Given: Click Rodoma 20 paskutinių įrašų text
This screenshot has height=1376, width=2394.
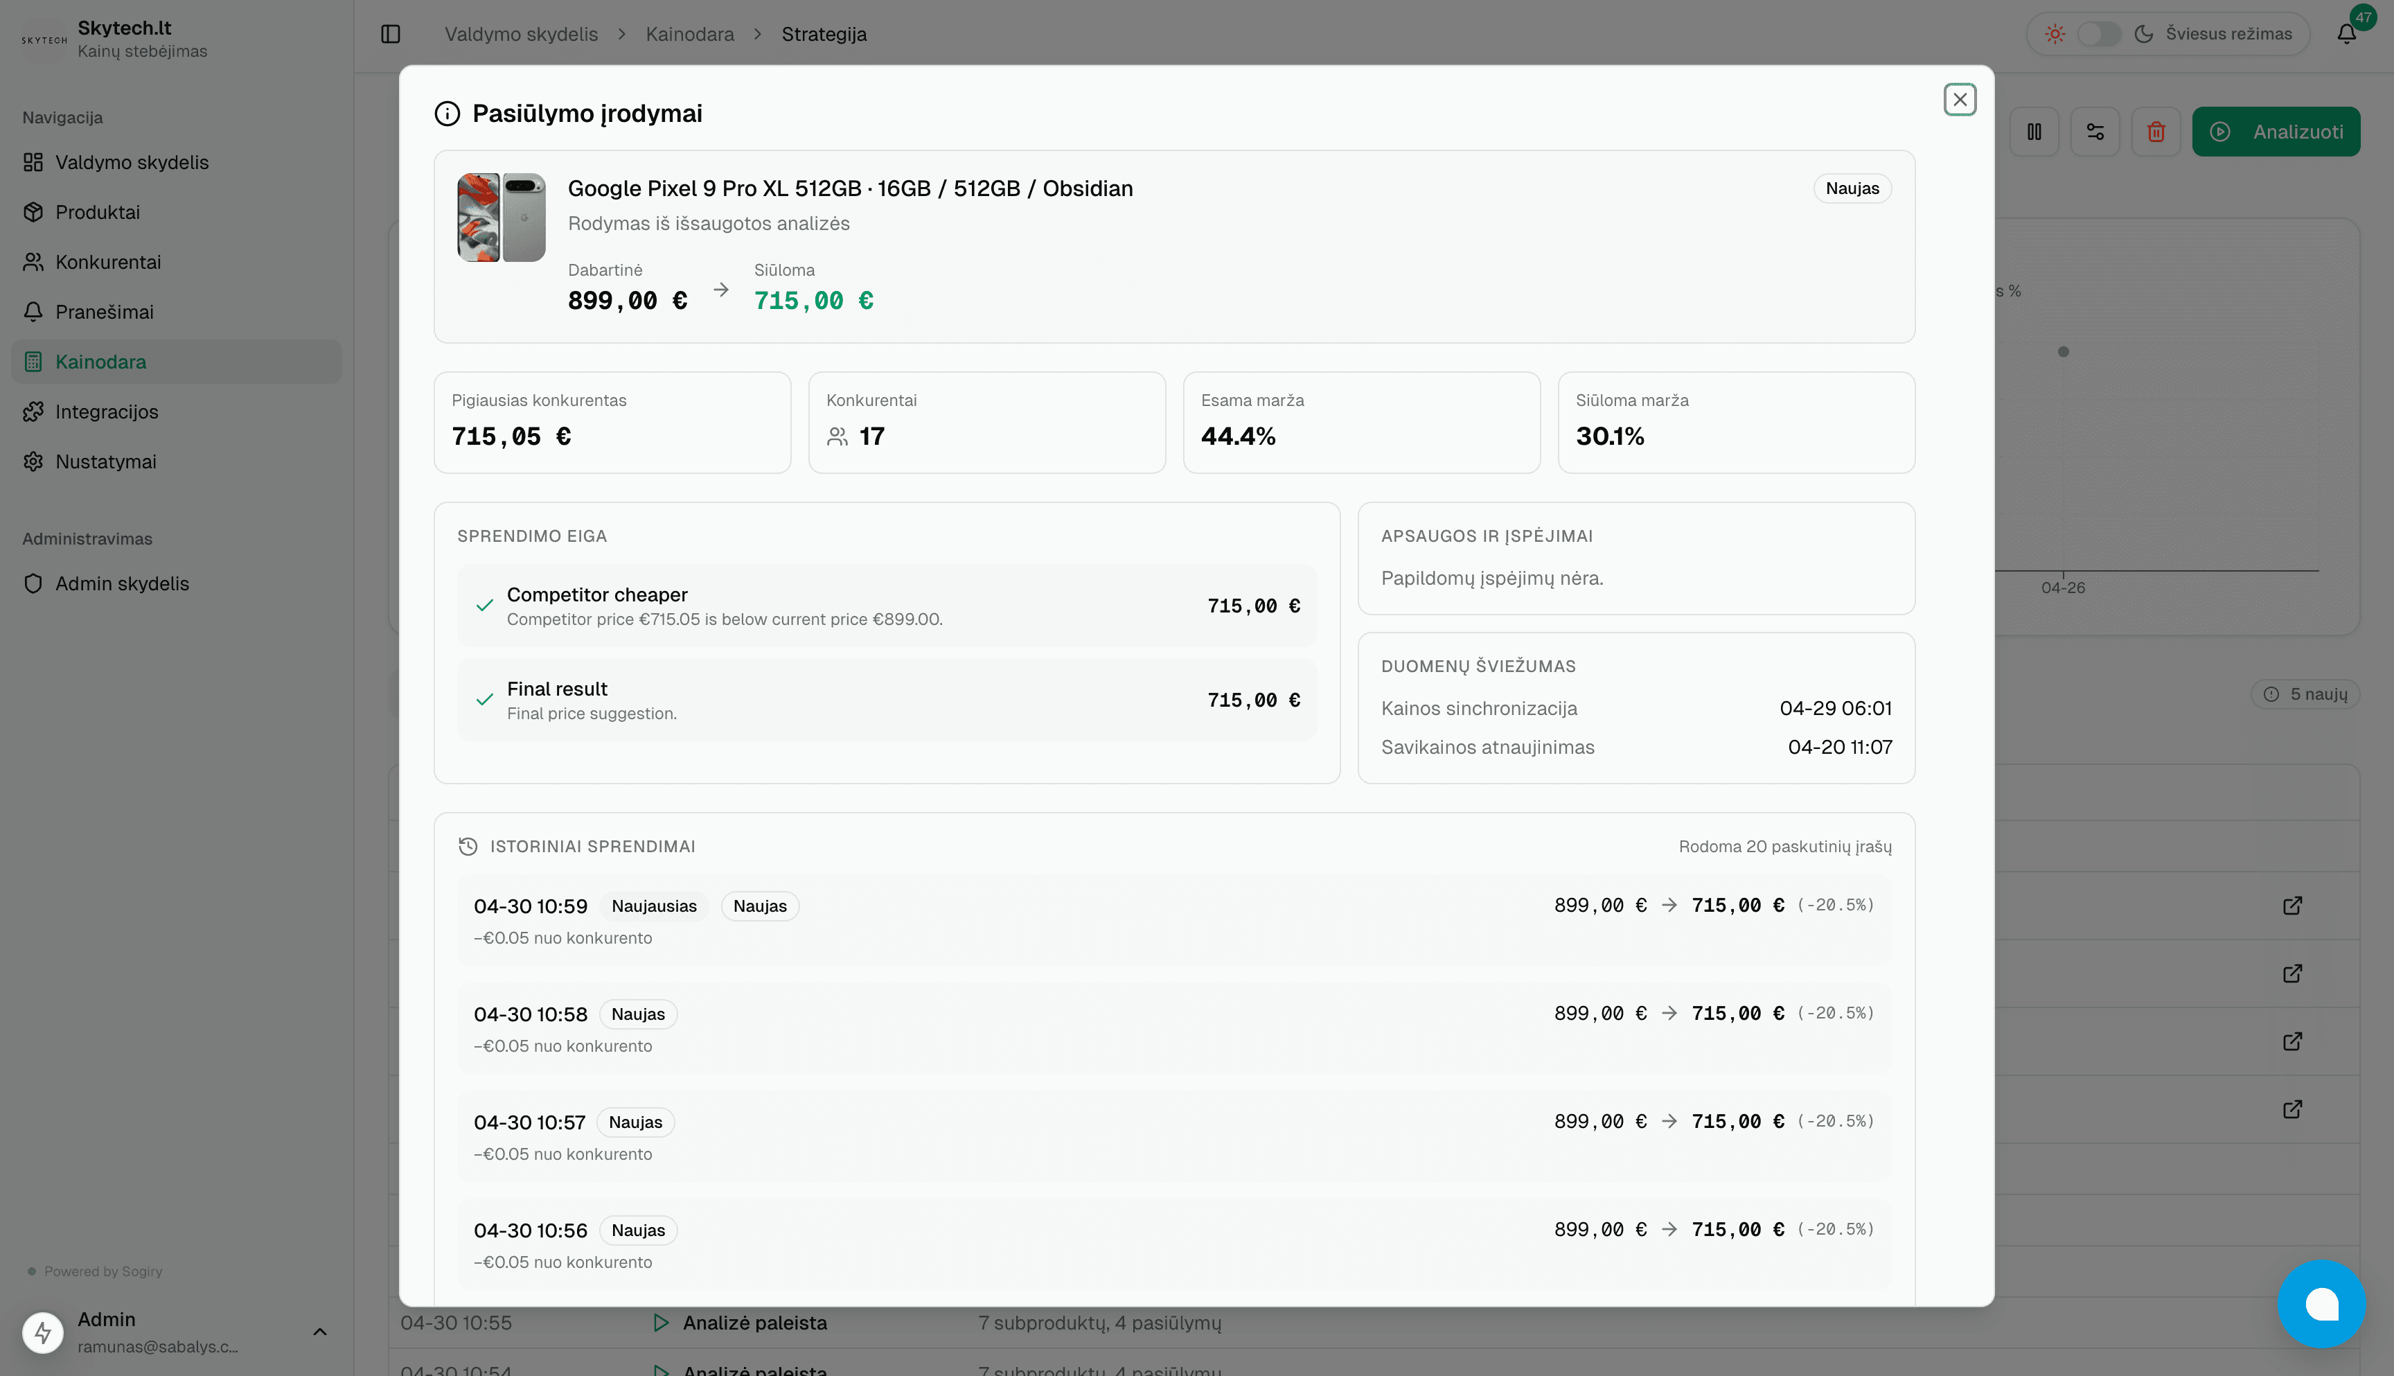Looking at the screenshot, I should pyautogui.click(x=1784, y=847).
